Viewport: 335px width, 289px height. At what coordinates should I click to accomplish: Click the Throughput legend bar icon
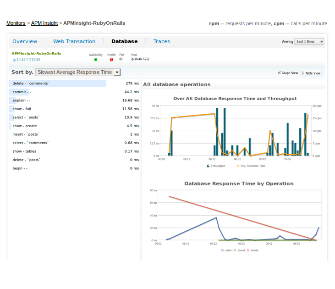point(208,166)
